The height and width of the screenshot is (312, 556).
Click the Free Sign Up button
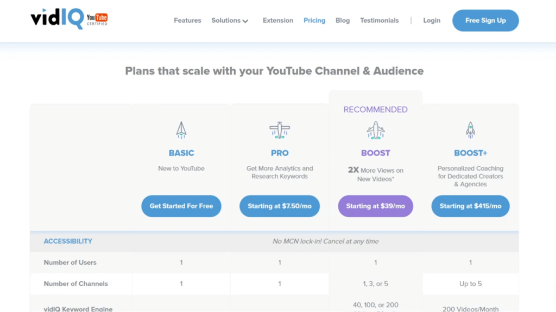(x=485, y=21)
